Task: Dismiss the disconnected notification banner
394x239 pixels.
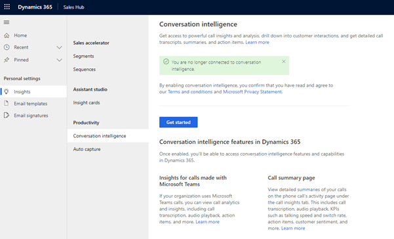Action: point(284,62)
